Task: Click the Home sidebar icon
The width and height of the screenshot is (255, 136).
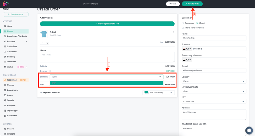Action: tap(5, 26)
